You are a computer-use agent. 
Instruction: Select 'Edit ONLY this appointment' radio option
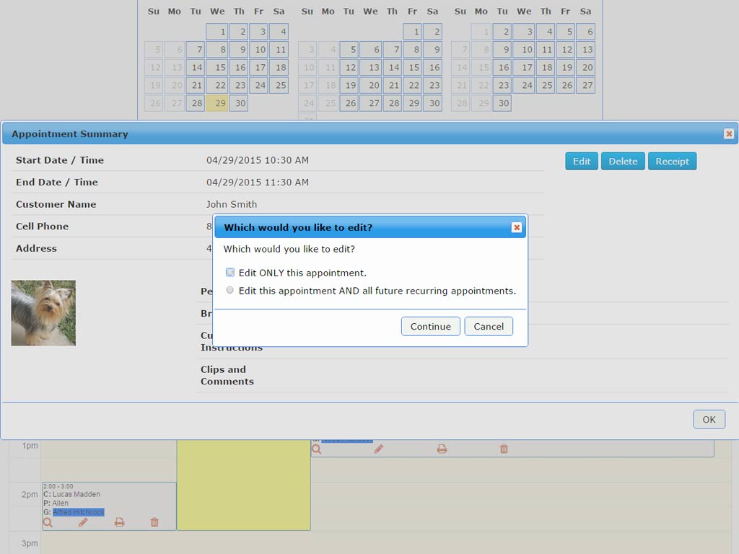tap(230, 272)
